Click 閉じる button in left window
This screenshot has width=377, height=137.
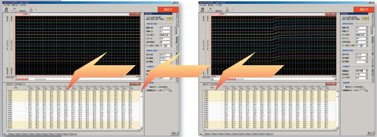(x=174, y=133)
